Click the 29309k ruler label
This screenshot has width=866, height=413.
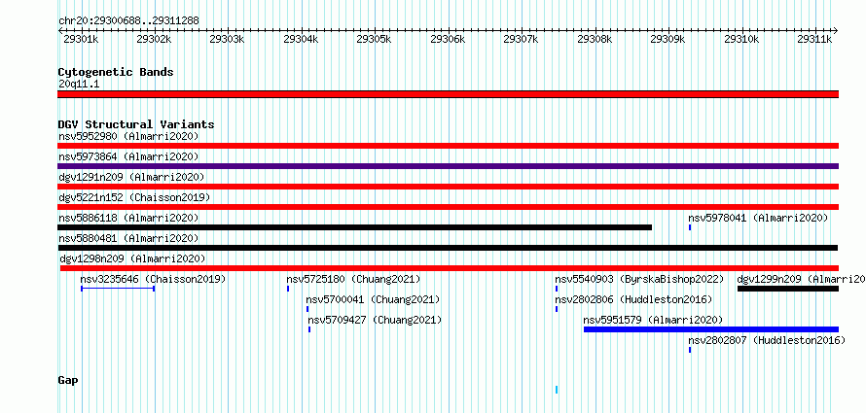tap(668, 39)
